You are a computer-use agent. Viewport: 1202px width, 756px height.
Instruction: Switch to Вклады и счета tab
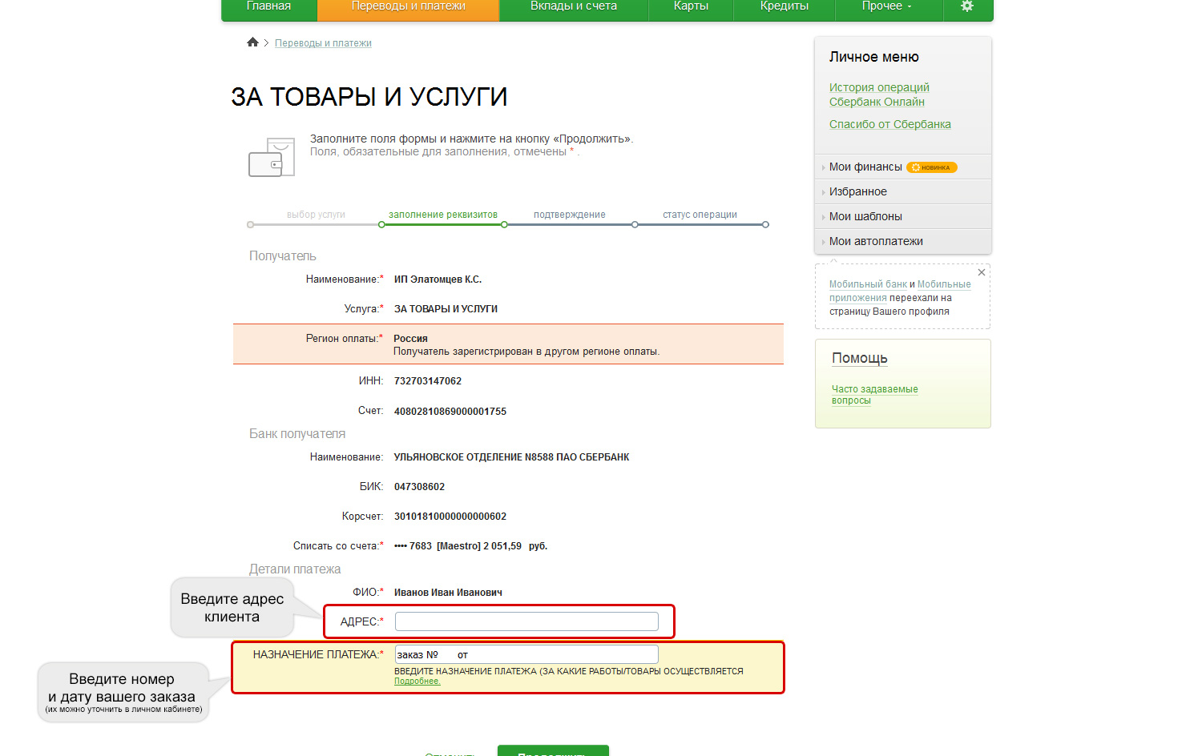tap(574, 6)
